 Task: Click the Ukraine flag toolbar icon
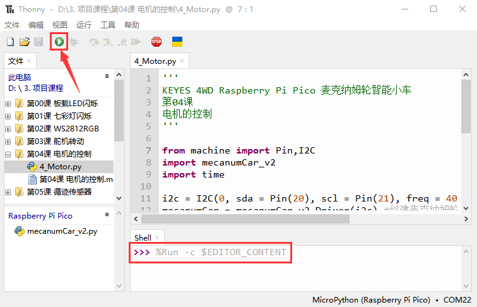click(x=177, y=42)
